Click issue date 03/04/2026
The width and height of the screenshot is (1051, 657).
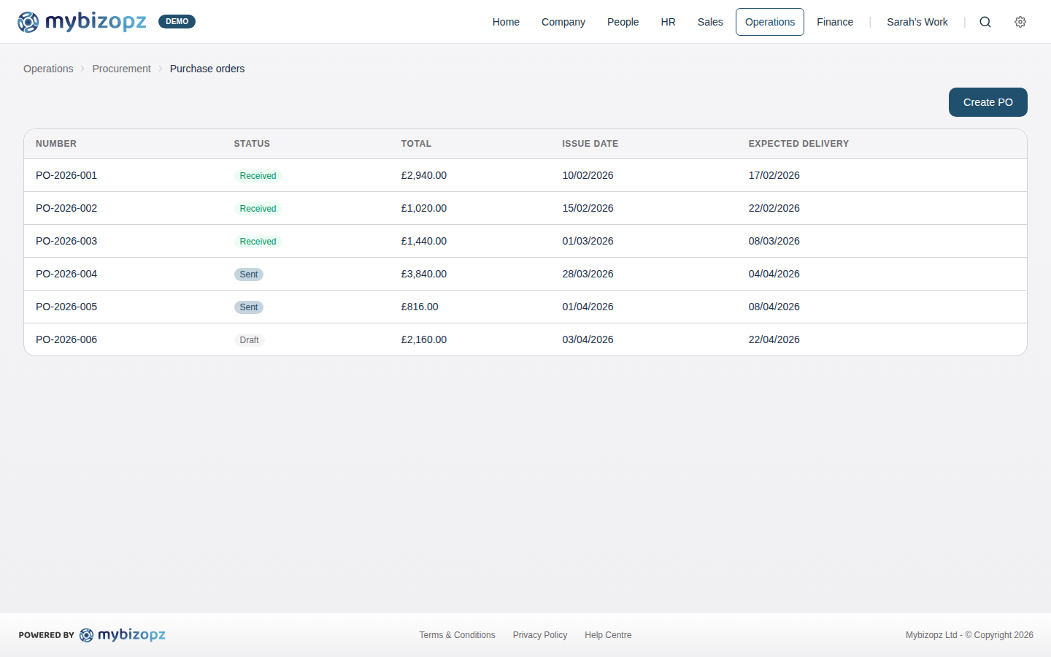588,339
